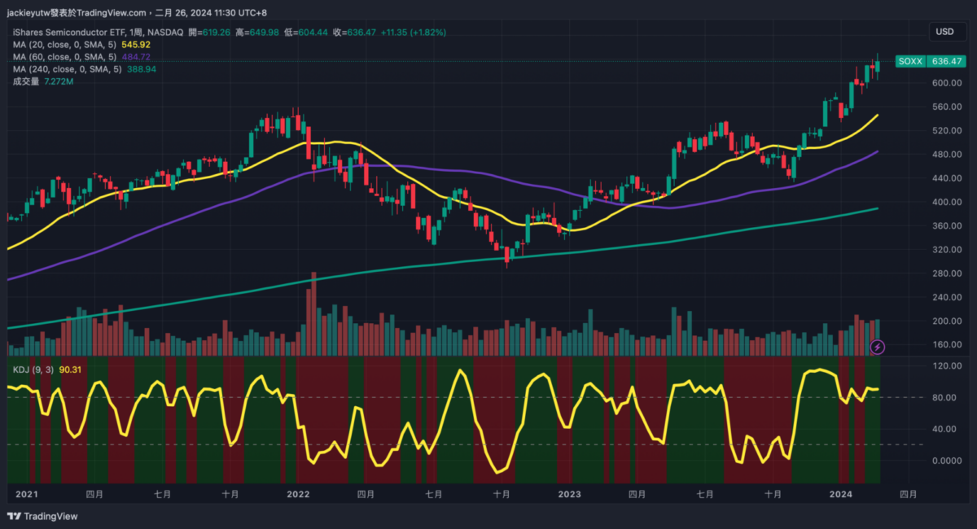Click the KDJ value 90.31 readout

[70, 369]
